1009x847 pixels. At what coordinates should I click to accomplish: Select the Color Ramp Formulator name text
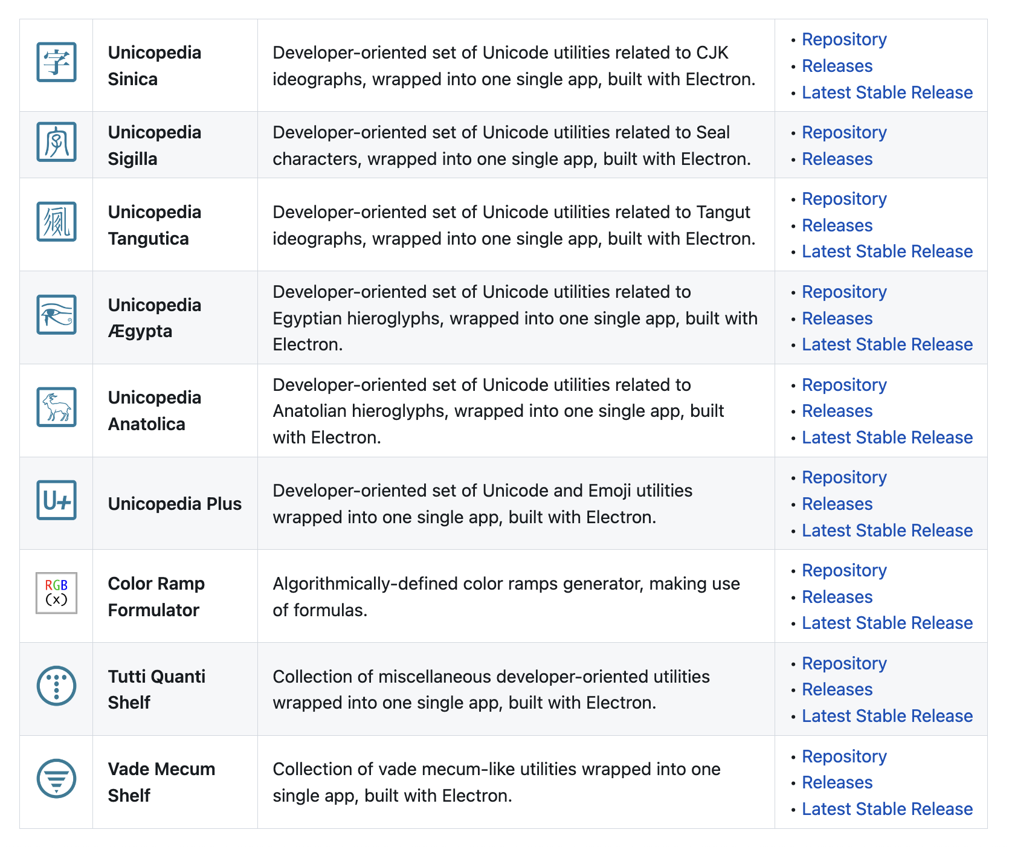click(156, 597)
